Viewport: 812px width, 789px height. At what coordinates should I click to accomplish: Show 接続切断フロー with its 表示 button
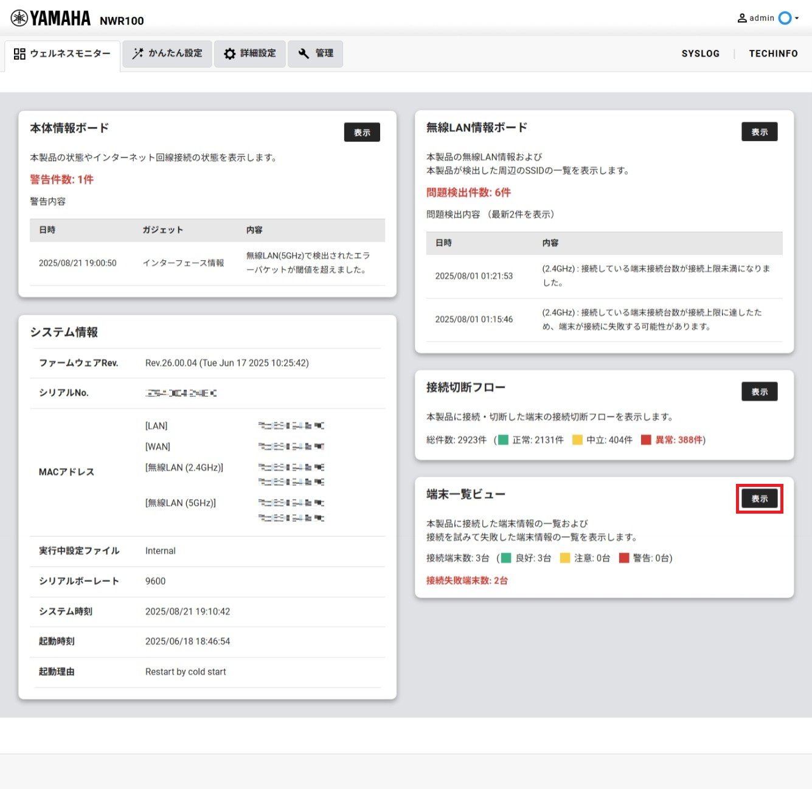[x=759, y=391]
